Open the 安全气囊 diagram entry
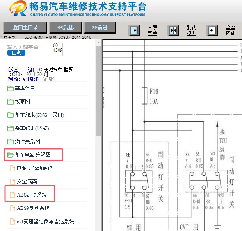 [27, 181]
